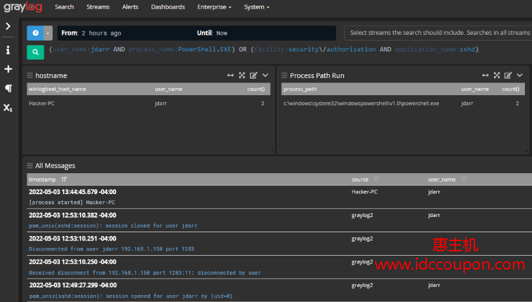The image size is (532, 302).
Task: Open the 12:53:10.250 Received disconnect message
Action: pos(279,267)
